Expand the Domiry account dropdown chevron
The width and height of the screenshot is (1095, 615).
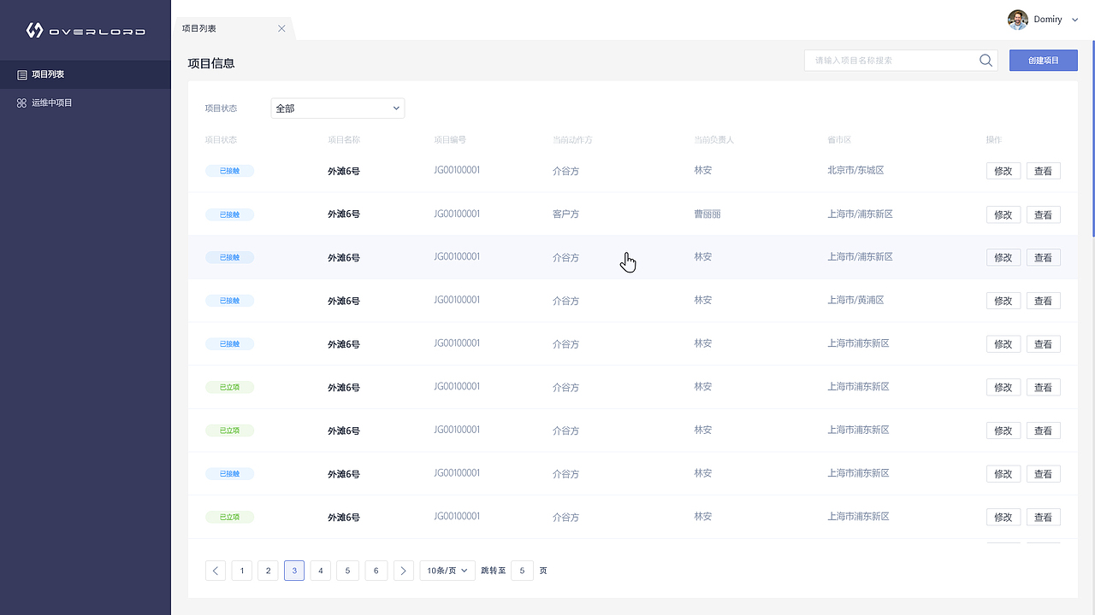coord(1074,19)
